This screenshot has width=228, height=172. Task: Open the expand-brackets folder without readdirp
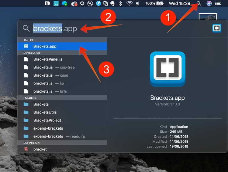[62, 128]
